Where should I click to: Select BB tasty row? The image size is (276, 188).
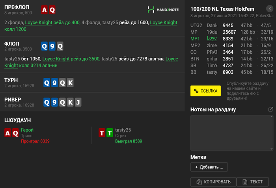[232, 72]
